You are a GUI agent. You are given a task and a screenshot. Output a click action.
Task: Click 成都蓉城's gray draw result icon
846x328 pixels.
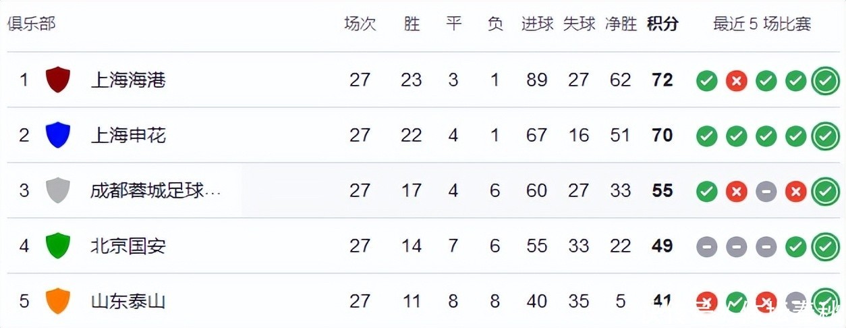[766, 192]
